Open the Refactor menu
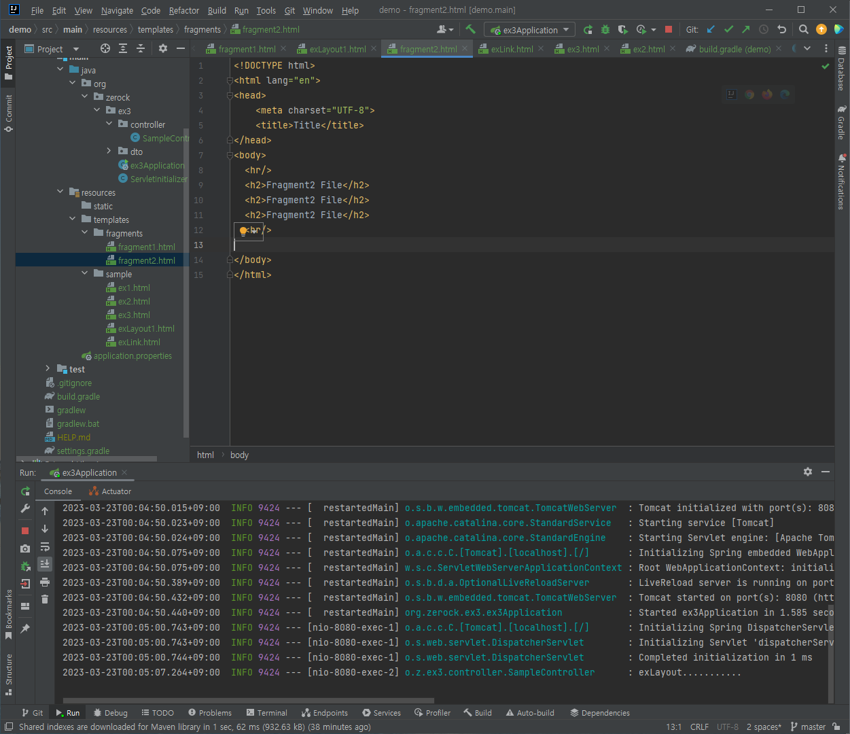This screenshot has height=734, width=850. (x=184, y=10)
